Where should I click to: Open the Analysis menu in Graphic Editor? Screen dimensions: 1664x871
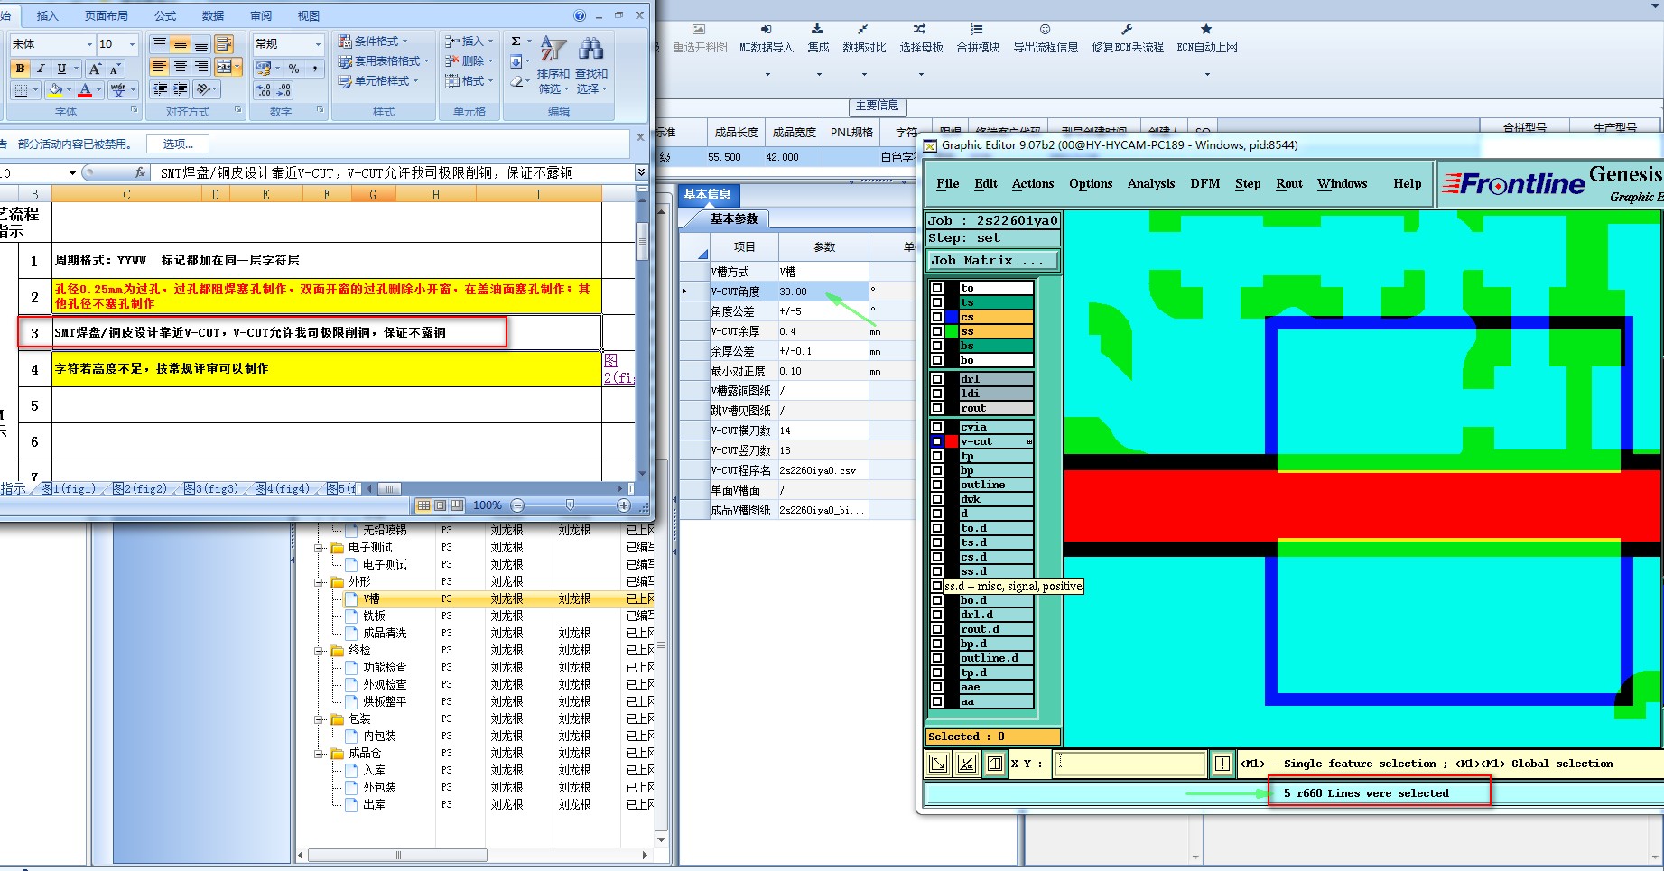pyautogui.click(x=1151, y=183)
